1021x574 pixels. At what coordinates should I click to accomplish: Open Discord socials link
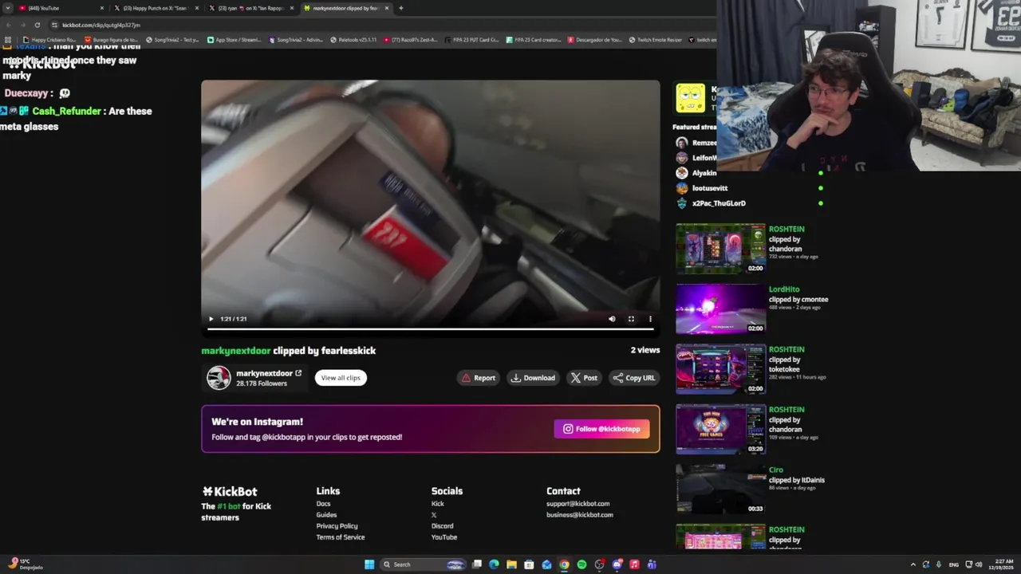(442, 526)
